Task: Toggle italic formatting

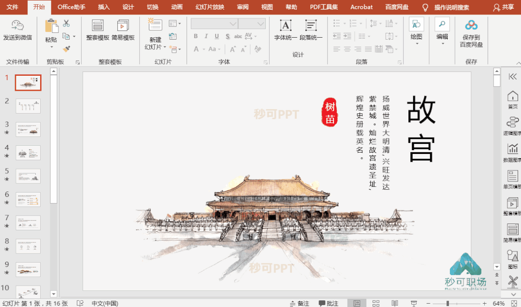Action: tap(206, 36)
